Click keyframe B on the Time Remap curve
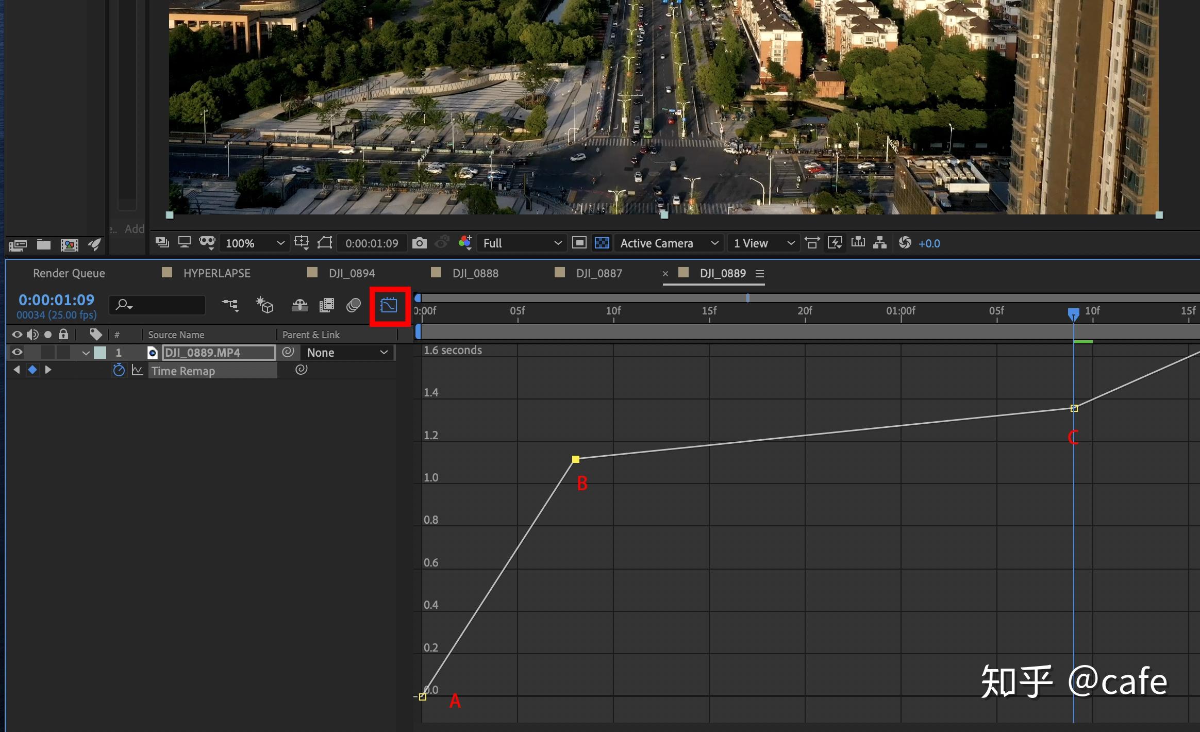This screenshot has width=1200, height=732. coord(575,459)
